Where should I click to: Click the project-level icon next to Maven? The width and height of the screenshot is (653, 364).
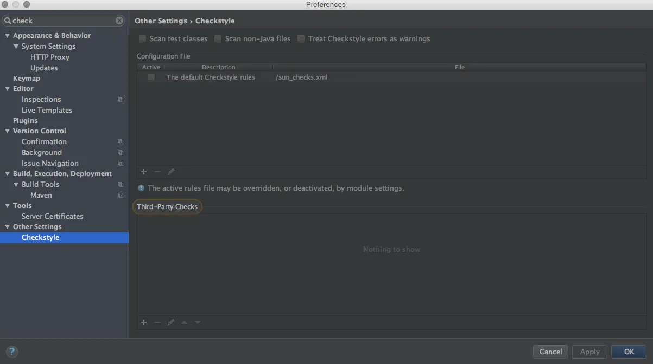point(121,196)
